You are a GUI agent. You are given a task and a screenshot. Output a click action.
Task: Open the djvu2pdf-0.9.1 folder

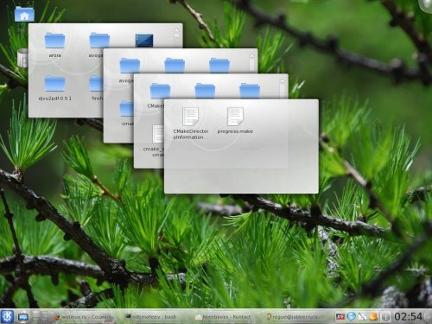(54, 83)
